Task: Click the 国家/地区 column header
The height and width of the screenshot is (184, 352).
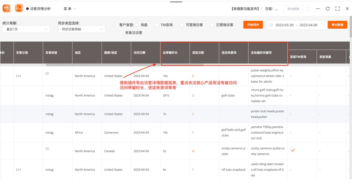Action: point(116,52)
